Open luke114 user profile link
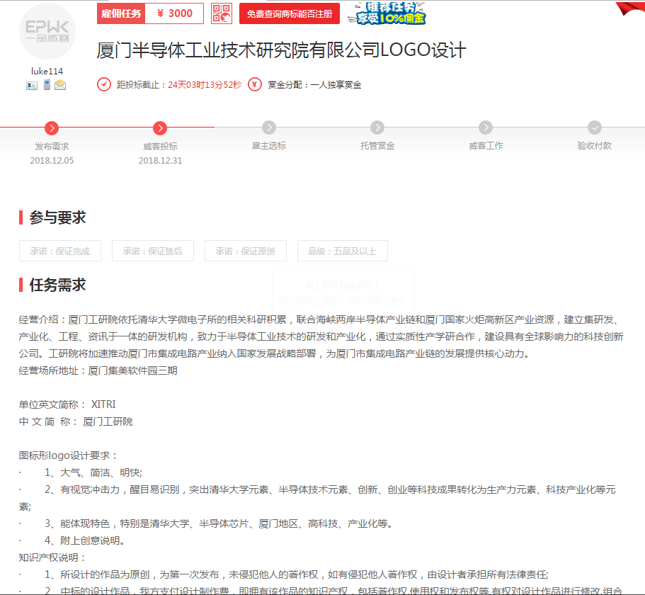The image size is (645, 595). [x=47, y=71]
